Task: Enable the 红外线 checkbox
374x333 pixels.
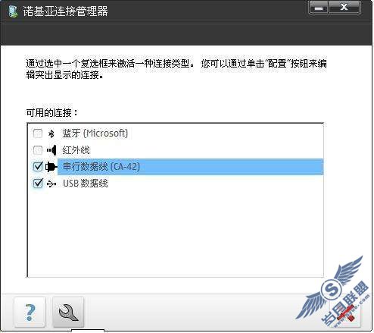Action: tap(38, 150)
